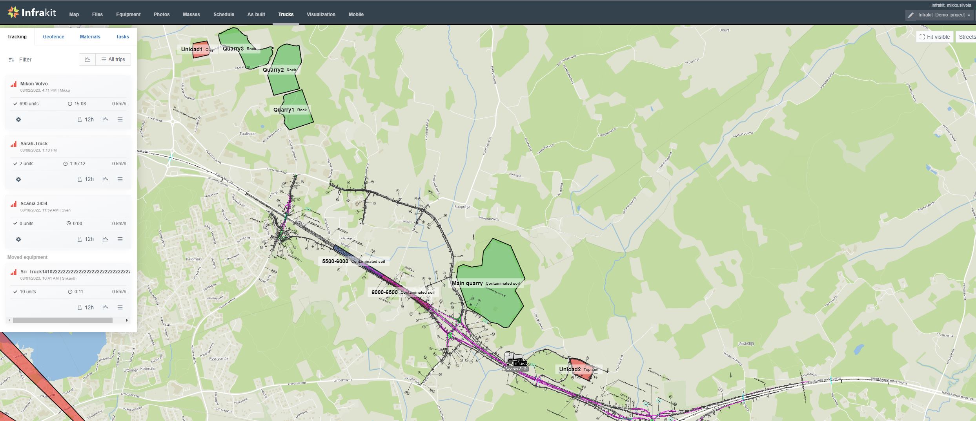
Task: Click the Filter sort icon
Action: (11, 60)
